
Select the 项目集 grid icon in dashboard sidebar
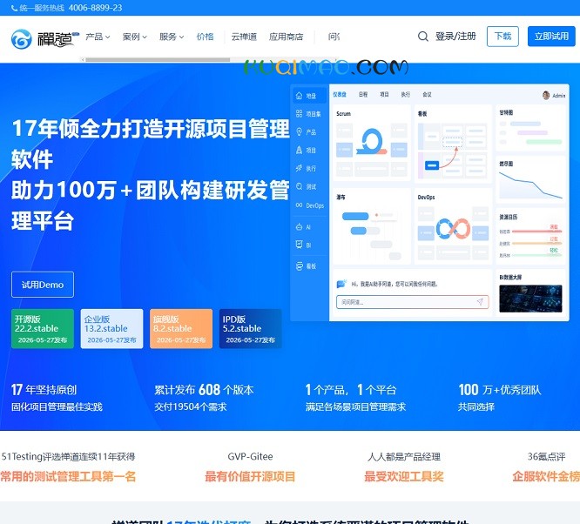tap(300, 114)
